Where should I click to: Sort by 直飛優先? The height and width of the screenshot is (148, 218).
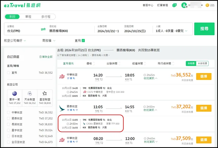(x=68, y=64)
